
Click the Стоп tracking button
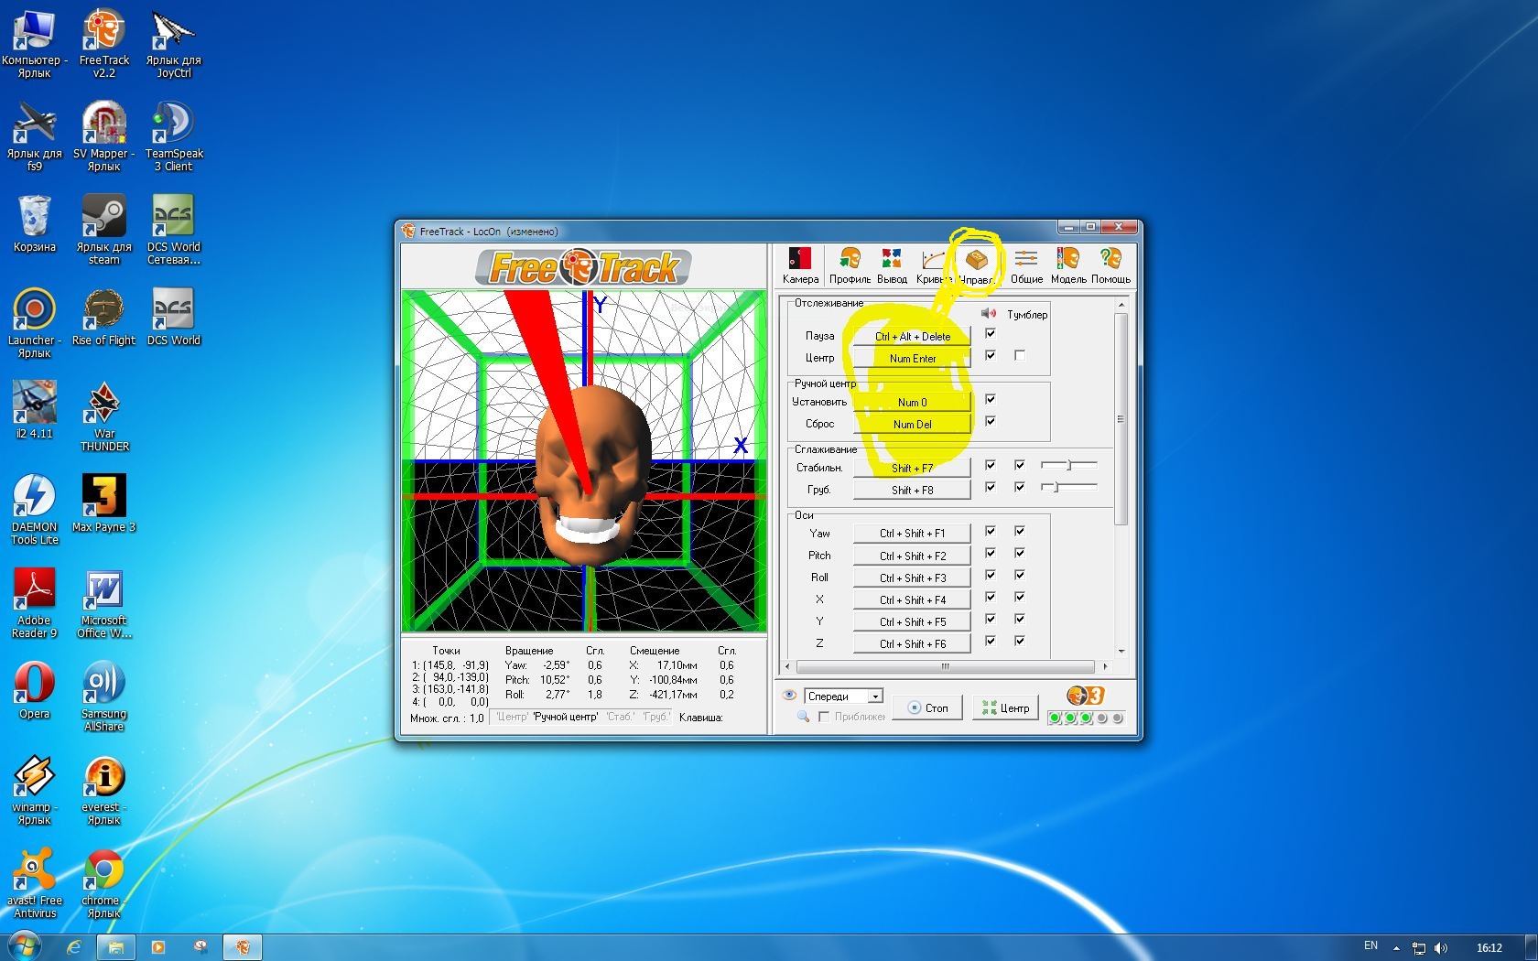(927, 707)
